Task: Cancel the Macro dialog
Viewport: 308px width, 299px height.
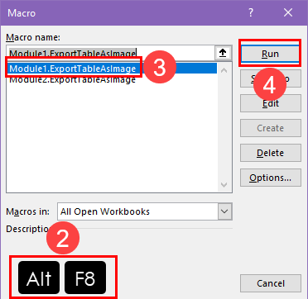Action: [271, 283]
